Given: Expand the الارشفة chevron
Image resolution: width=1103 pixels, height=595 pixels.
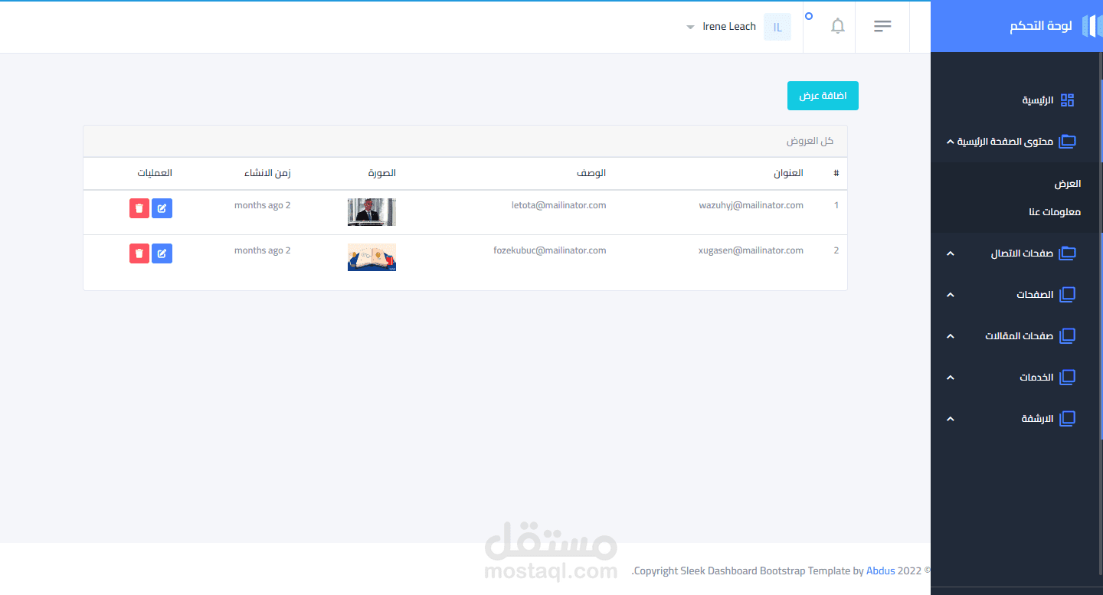Looking at the screenshot, I should pyautogui.click(x=950, y=419).
